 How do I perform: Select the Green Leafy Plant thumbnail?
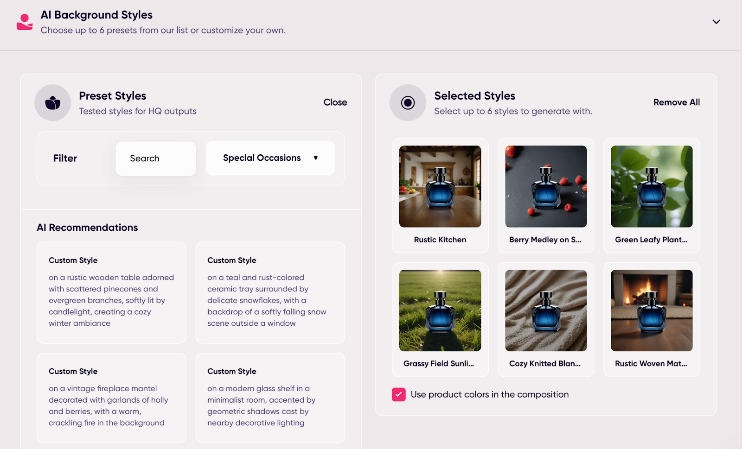click(652, 186)
